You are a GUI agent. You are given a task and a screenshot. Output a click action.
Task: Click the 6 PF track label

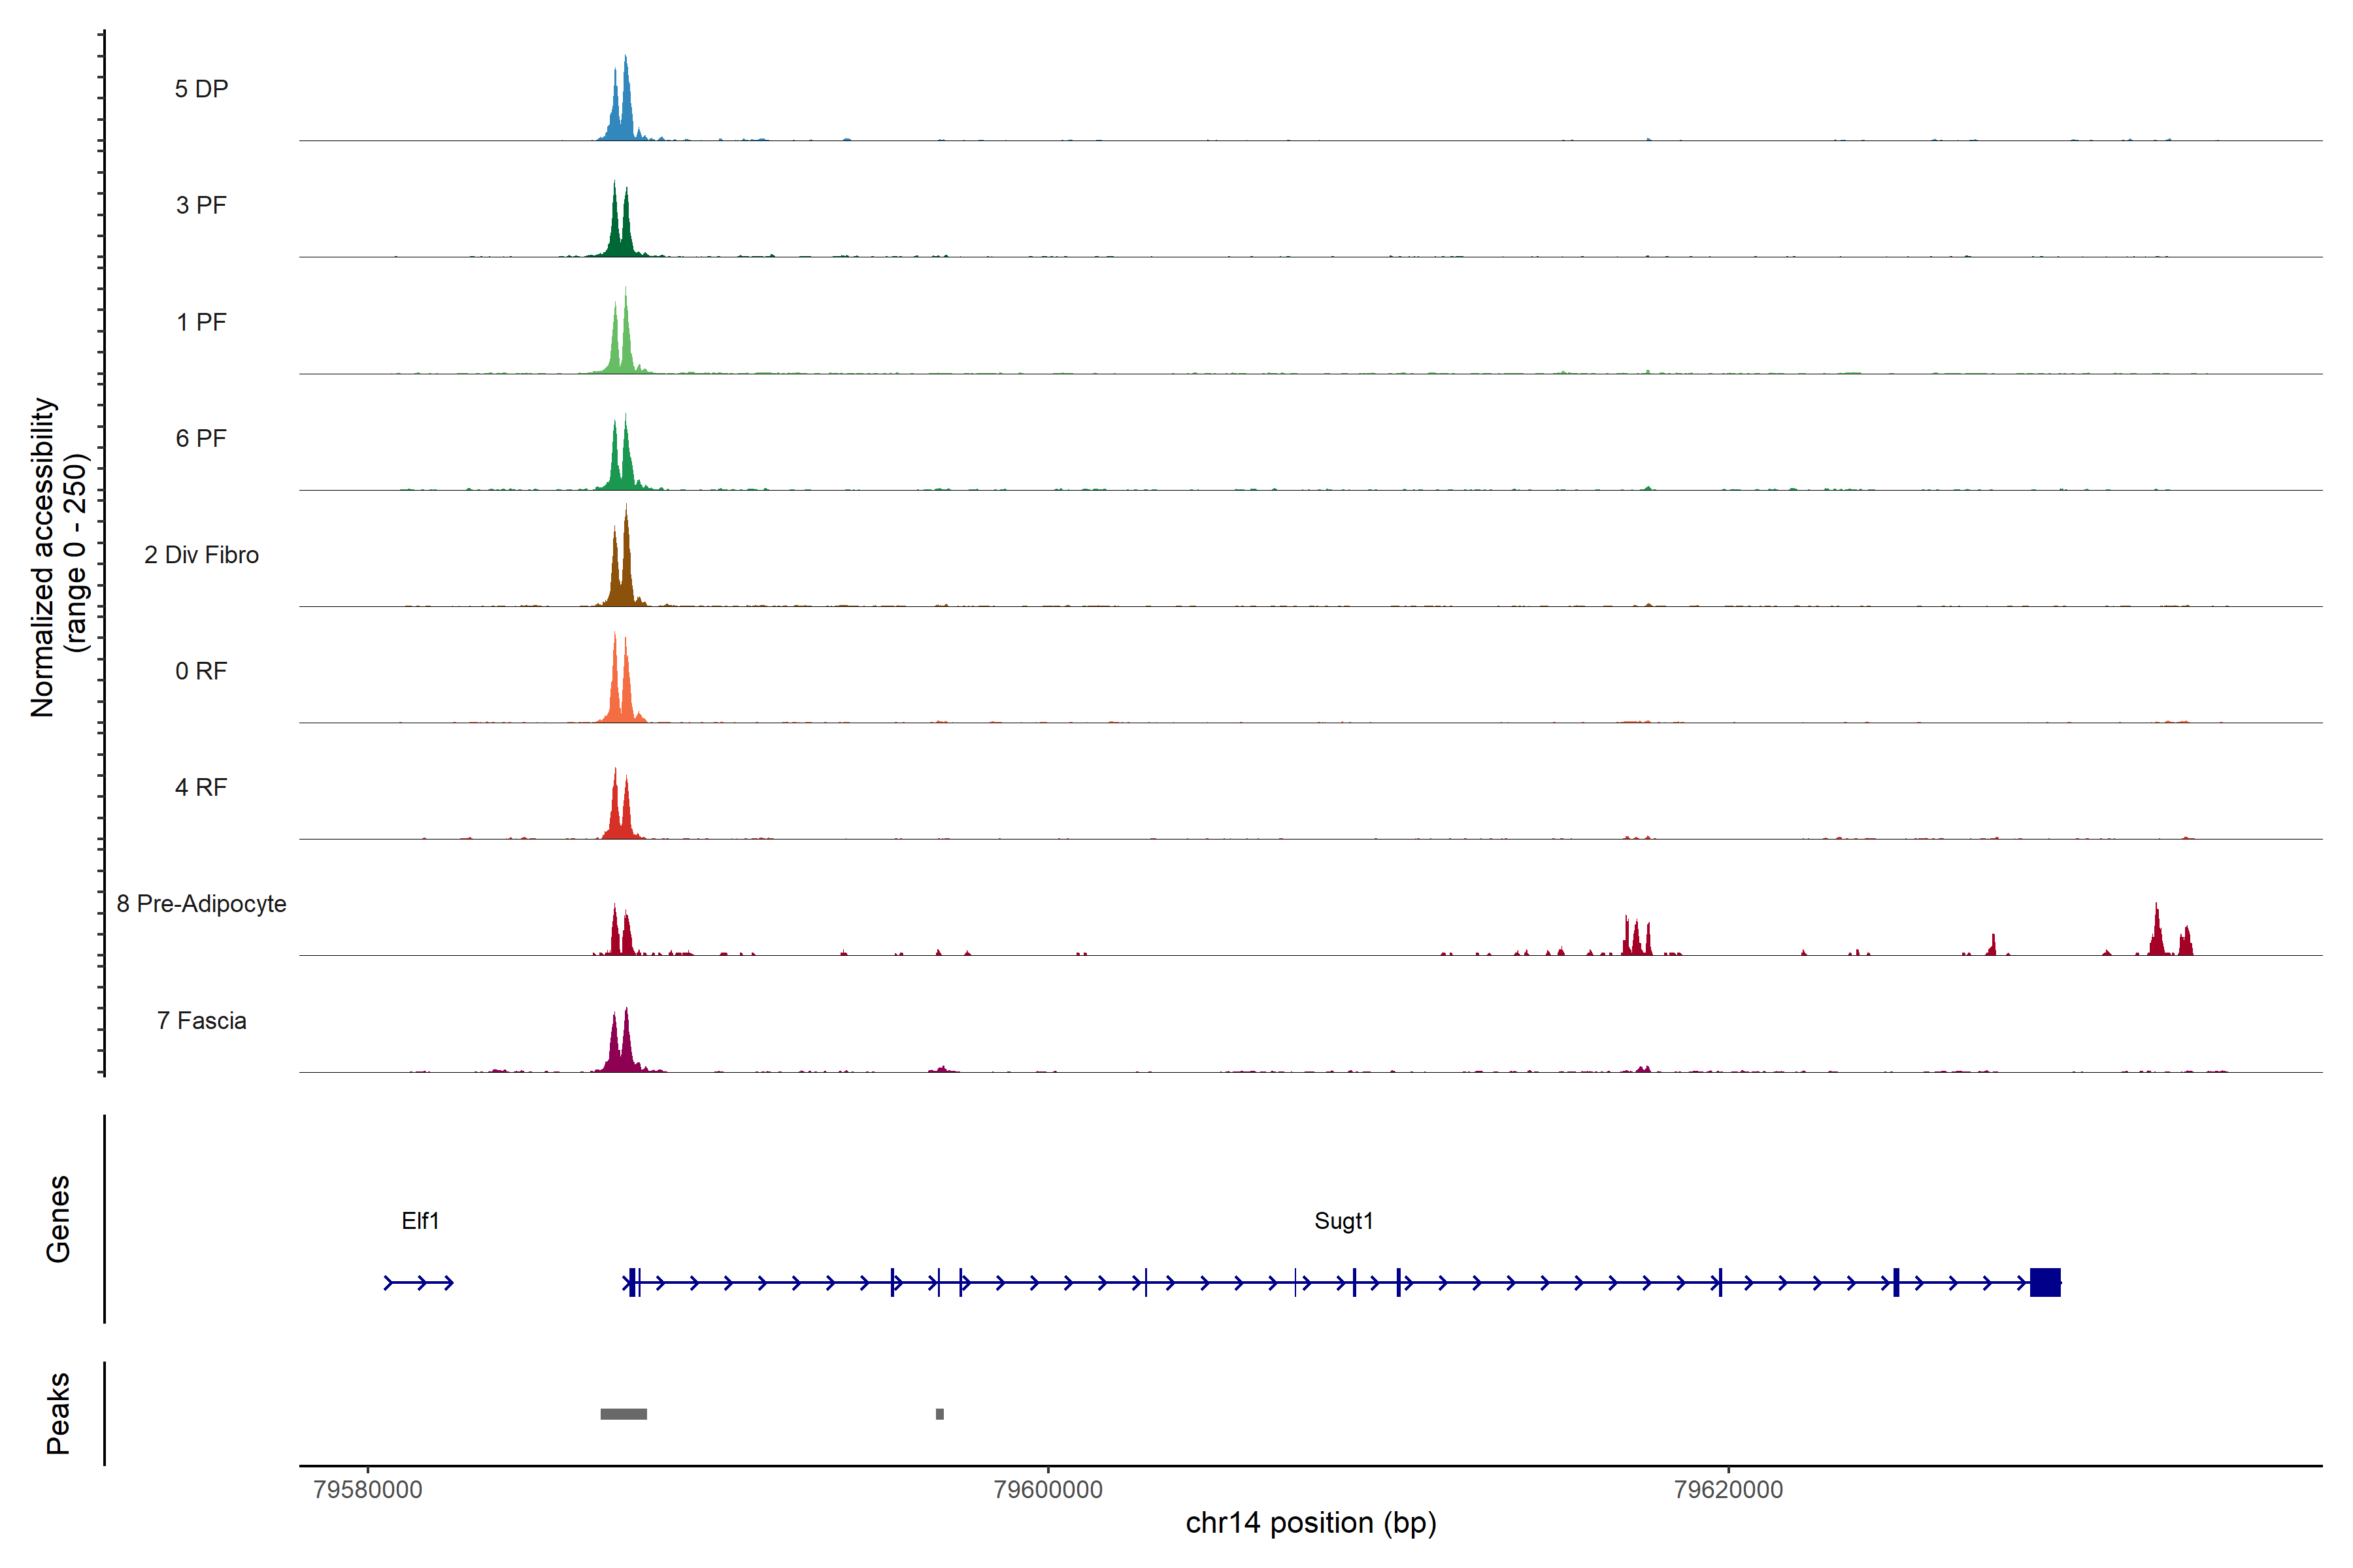201,438
